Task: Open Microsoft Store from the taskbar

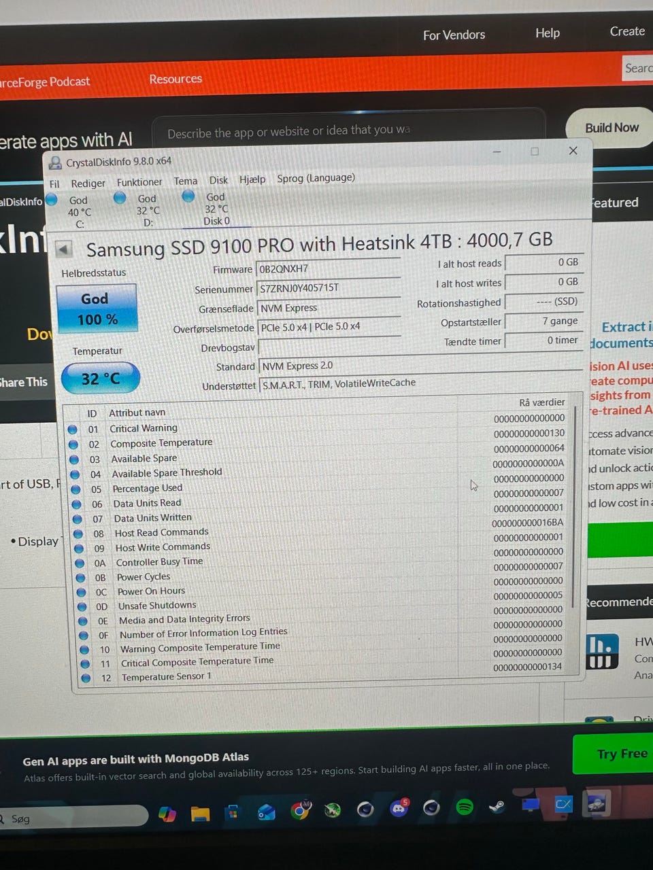Action: (233, 812)
